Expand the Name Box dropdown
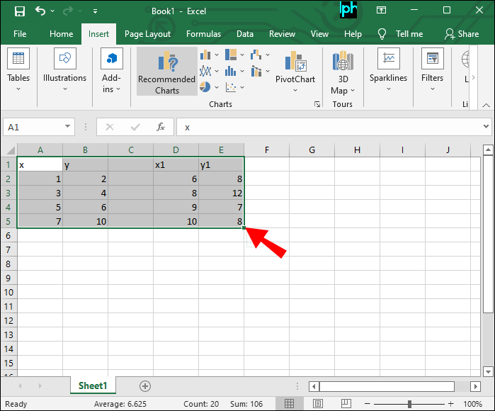 point(68,128)
